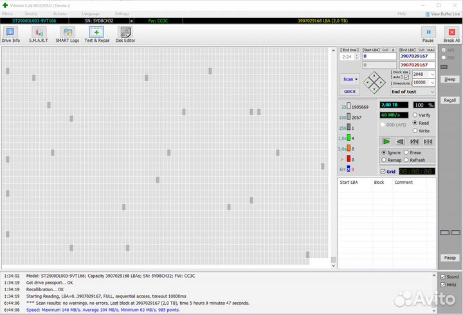Image resolution: width=463 pixels, height=315 pixels.
Task: Enable the Remap action option
Action: click(384, 159)
